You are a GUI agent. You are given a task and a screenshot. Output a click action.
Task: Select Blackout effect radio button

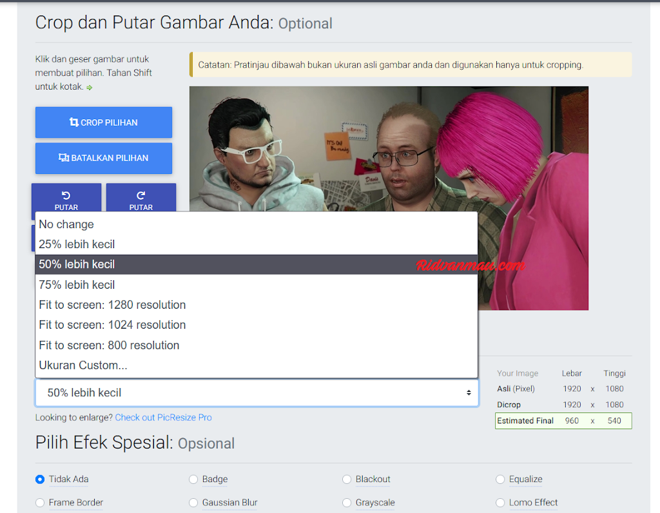pyautogui.click(x=347, y=479)
